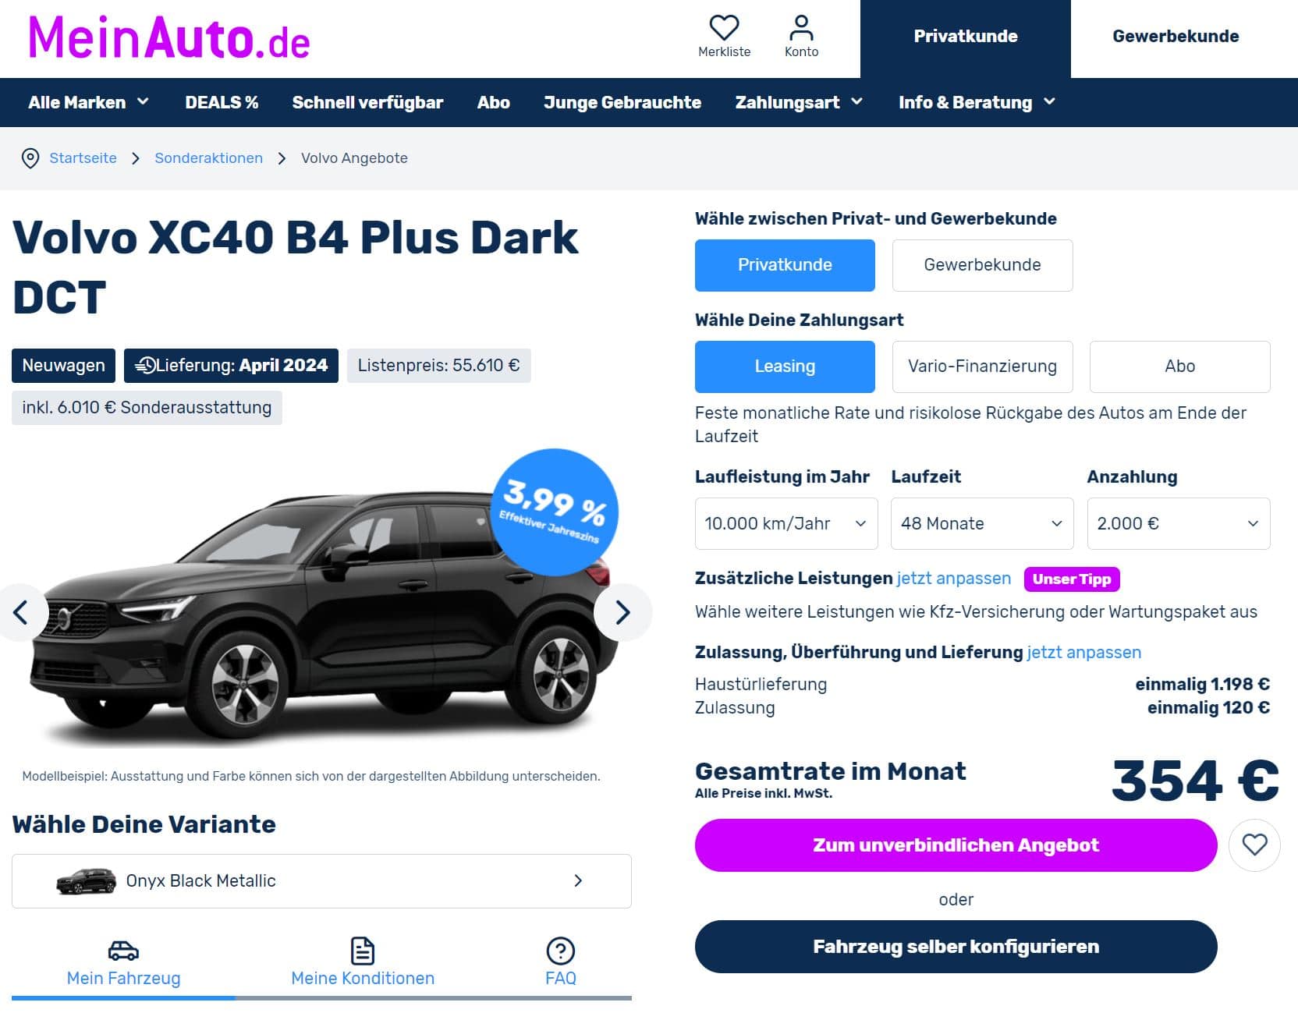The width and height of the screenshot is (1298, 1020).
Task: Open the Laufzeit 48 Monate dropdown
Action: click(982, 523)
